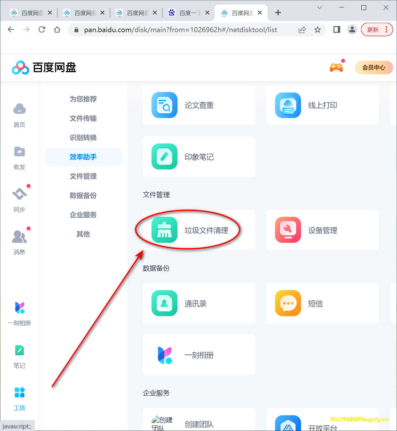Open the 通讯录 contacts backup icon

point(164,303)
